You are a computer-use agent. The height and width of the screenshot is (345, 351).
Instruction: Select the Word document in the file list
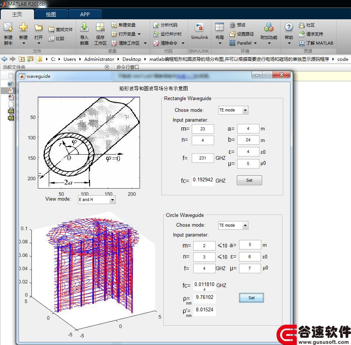pos(11,84)
